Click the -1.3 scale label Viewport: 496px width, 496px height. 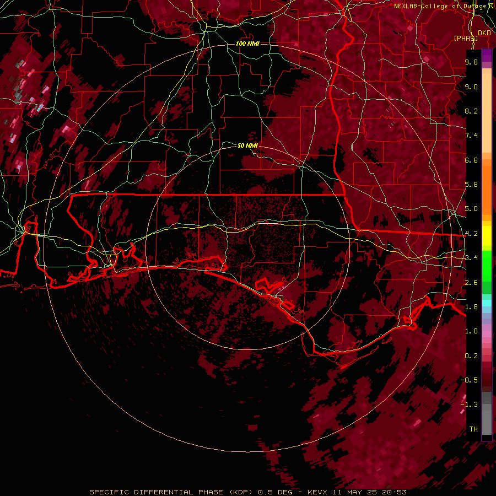coord(469,405)
